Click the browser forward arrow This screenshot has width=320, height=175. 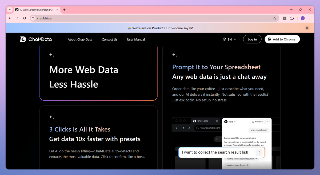(x=17, y=18)
